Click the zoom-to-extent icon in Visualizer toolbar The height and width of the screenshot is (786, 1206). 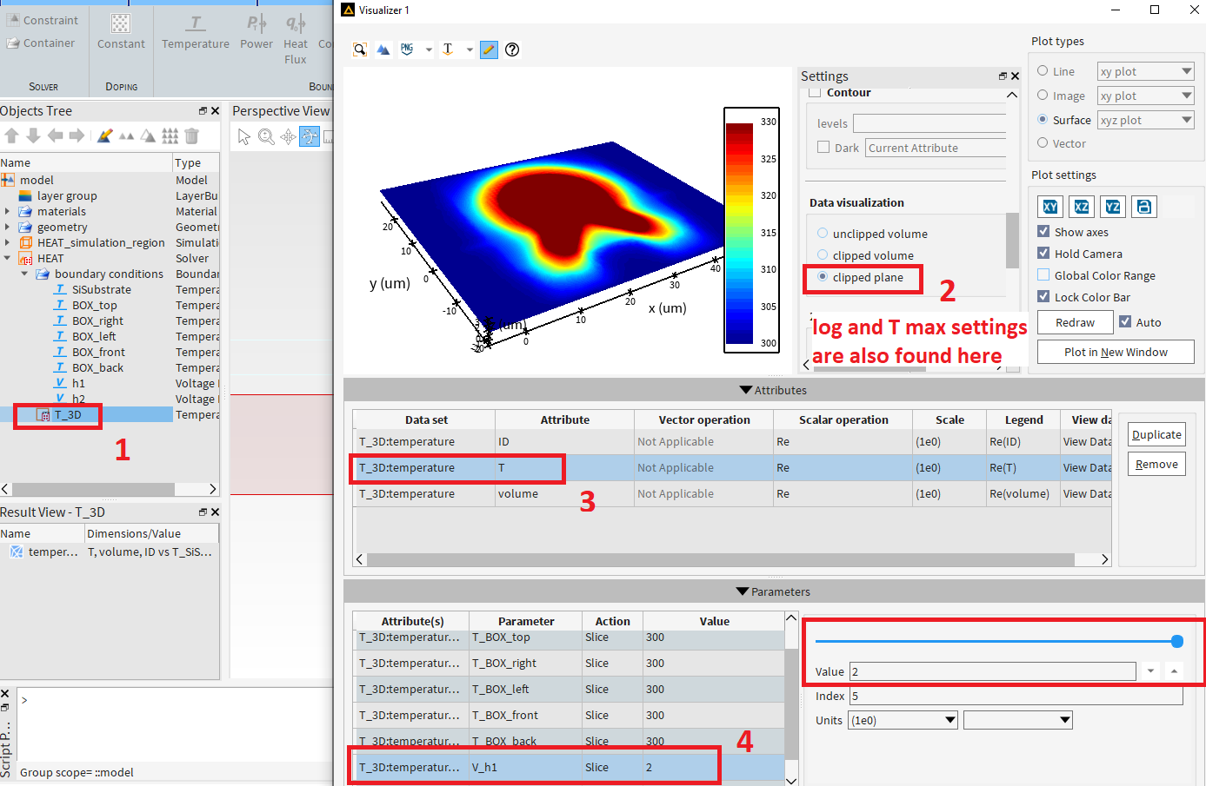tap(360, 50)
